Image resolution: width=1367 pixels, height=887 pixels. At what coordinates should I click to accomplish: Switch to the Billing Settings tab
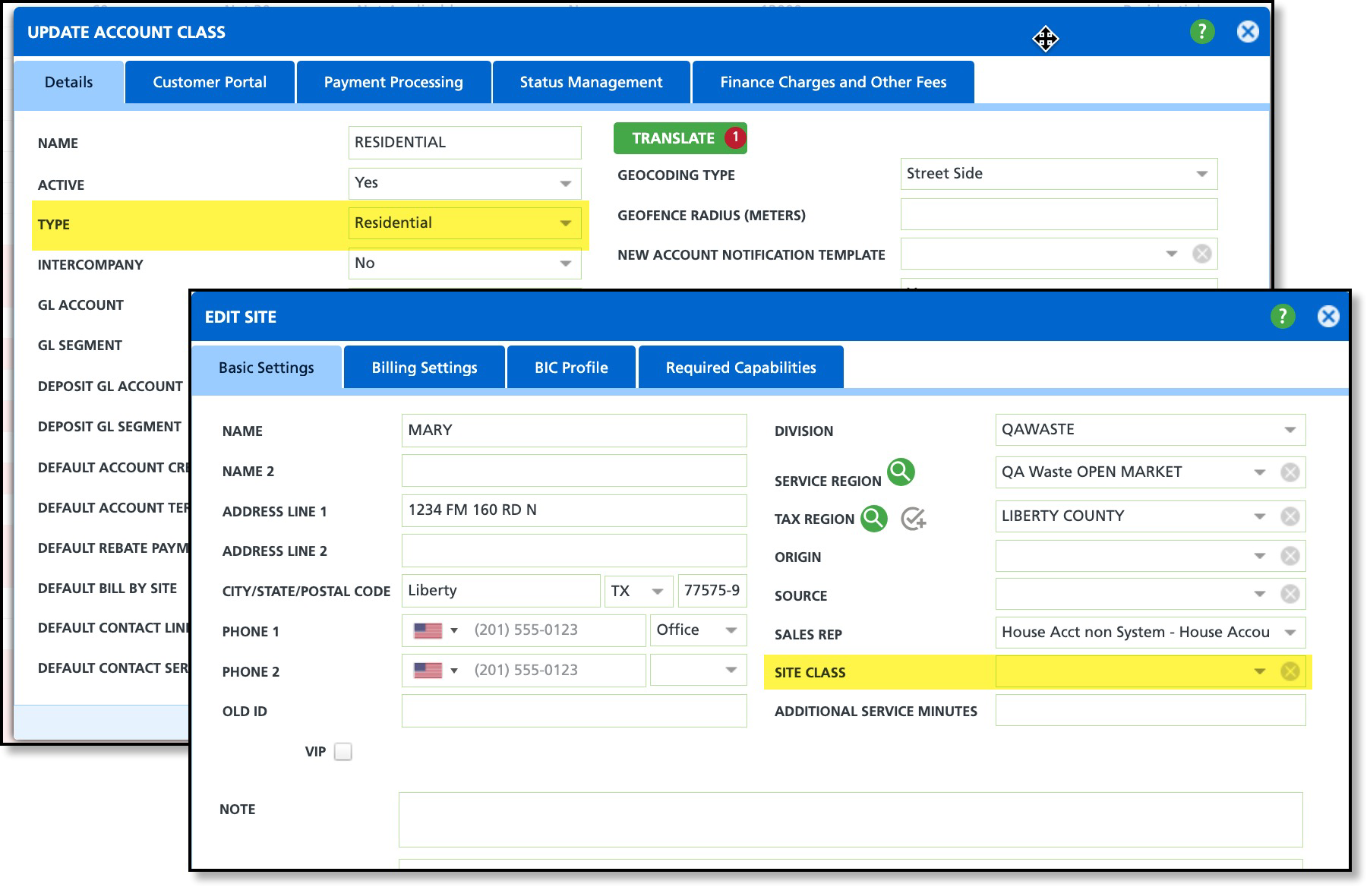point(424,368)
